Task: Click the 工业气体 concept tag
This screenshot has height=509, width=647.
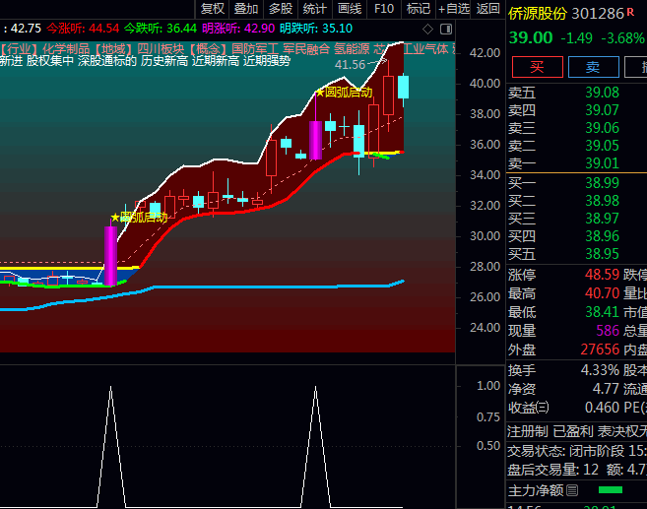Action: coord(425,49)
